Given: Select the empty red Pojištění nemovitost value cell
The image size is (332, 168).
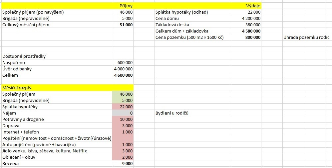Looking at the screenshot, I should tap(123, 138).
